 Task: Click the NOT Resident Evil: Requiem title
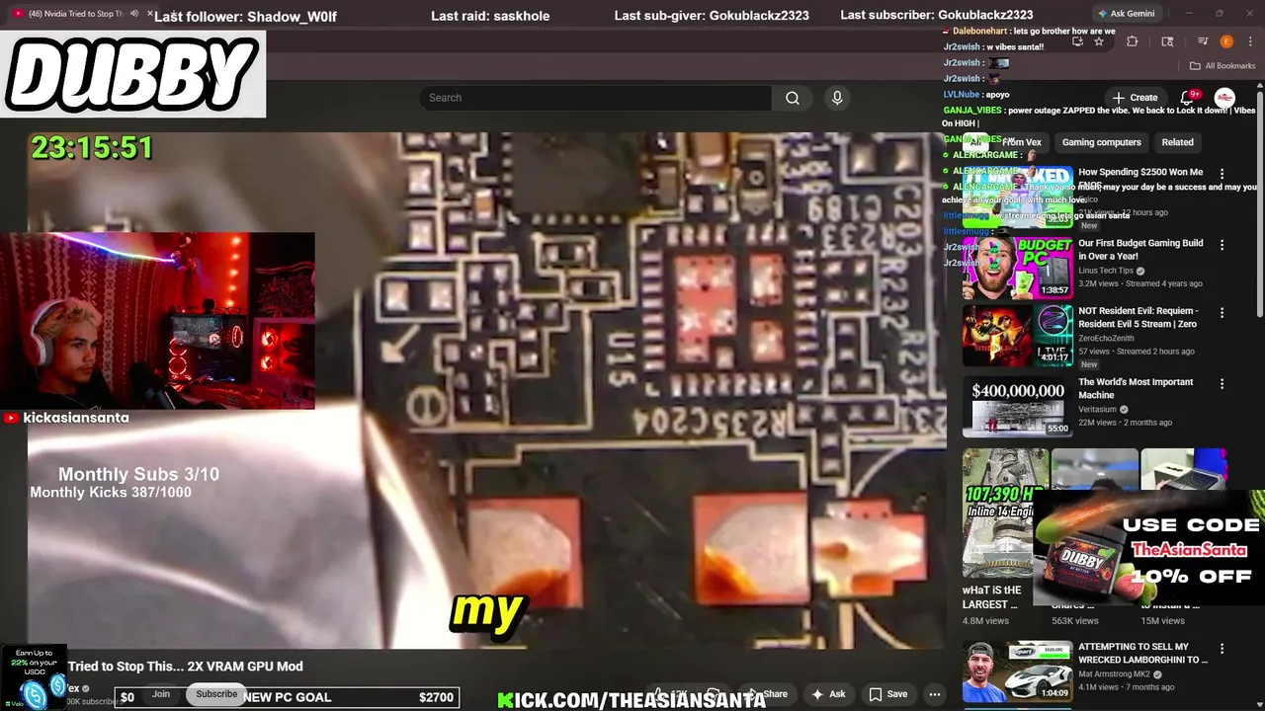click(1138, 317)
